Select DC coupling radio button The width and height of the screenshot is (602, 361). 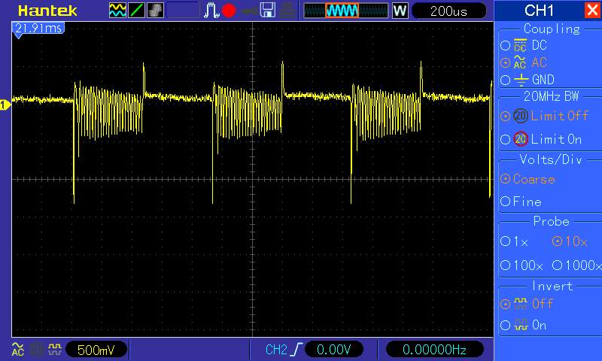coord(505,46)
